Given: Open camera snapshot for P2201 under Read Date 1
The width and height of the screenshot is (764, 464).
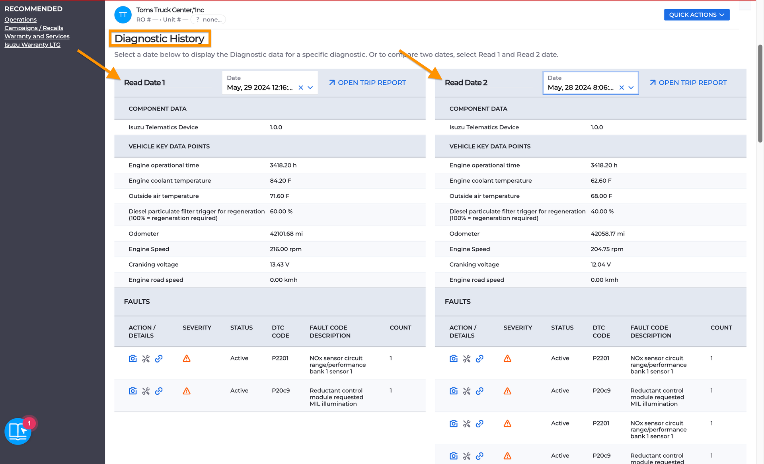Looking at the screenshot, I should click(133, 359).
